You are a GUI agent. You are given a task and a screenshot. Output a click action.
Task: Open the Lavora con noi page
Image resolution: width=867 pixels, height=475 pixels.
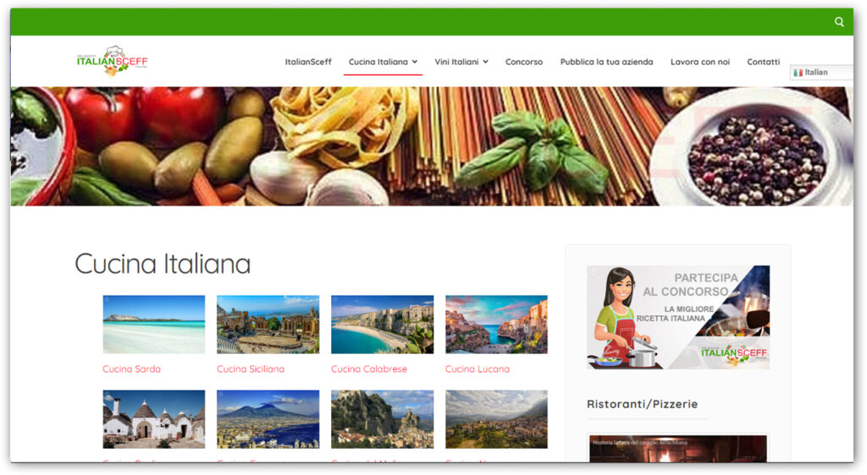click(x=700, y=62)
